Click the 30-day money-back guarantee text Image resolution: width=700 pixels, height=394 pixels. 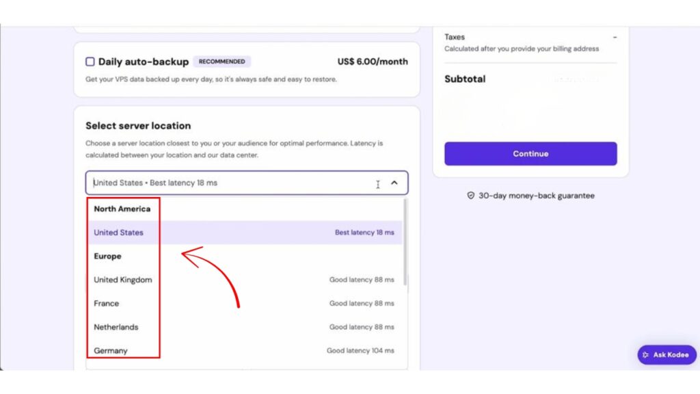tap(537, 196)
